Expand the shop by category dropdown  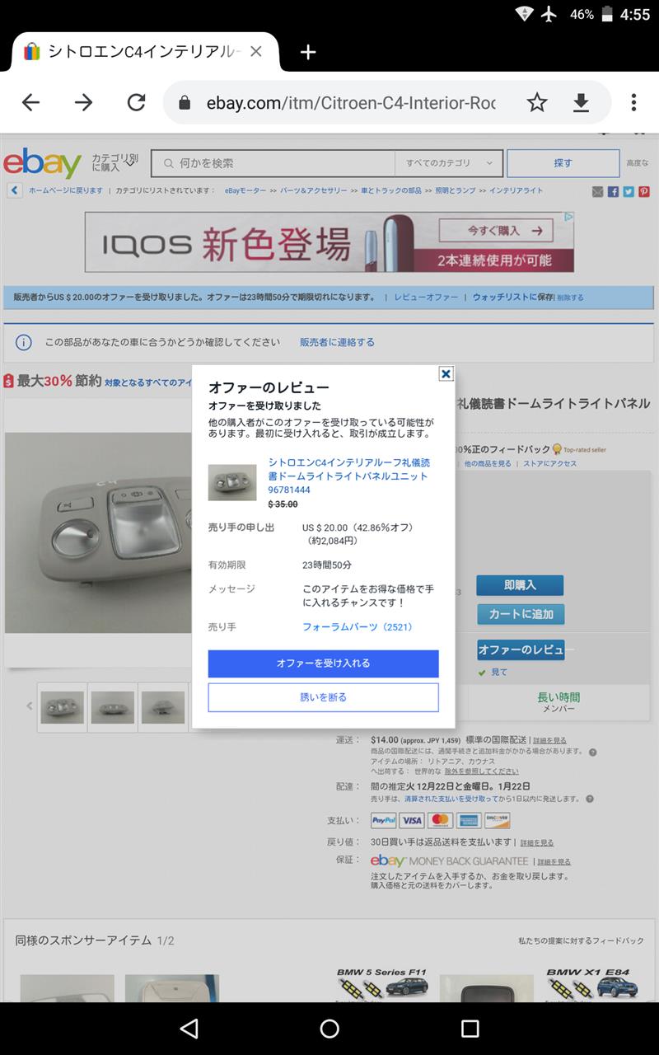115,163
